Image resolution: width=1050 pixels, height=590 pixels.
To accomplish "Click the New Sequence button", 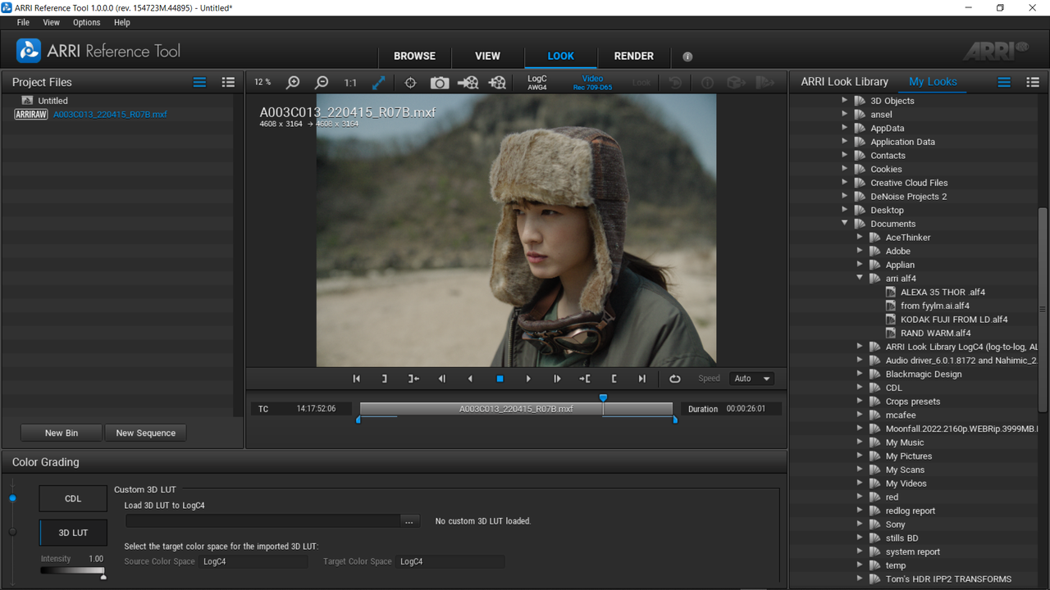I will pyautogui.click(x=146, y=433).
